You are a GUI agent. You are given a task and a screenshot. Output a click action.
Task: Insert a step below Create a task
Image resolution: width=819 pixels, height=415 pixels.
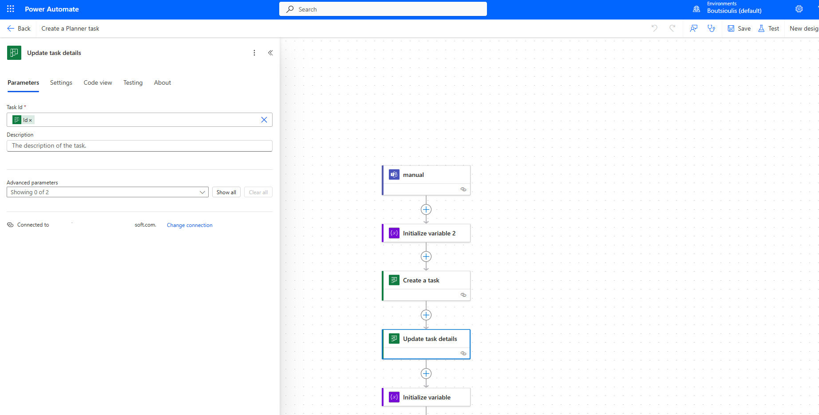[x=426, y=315]
